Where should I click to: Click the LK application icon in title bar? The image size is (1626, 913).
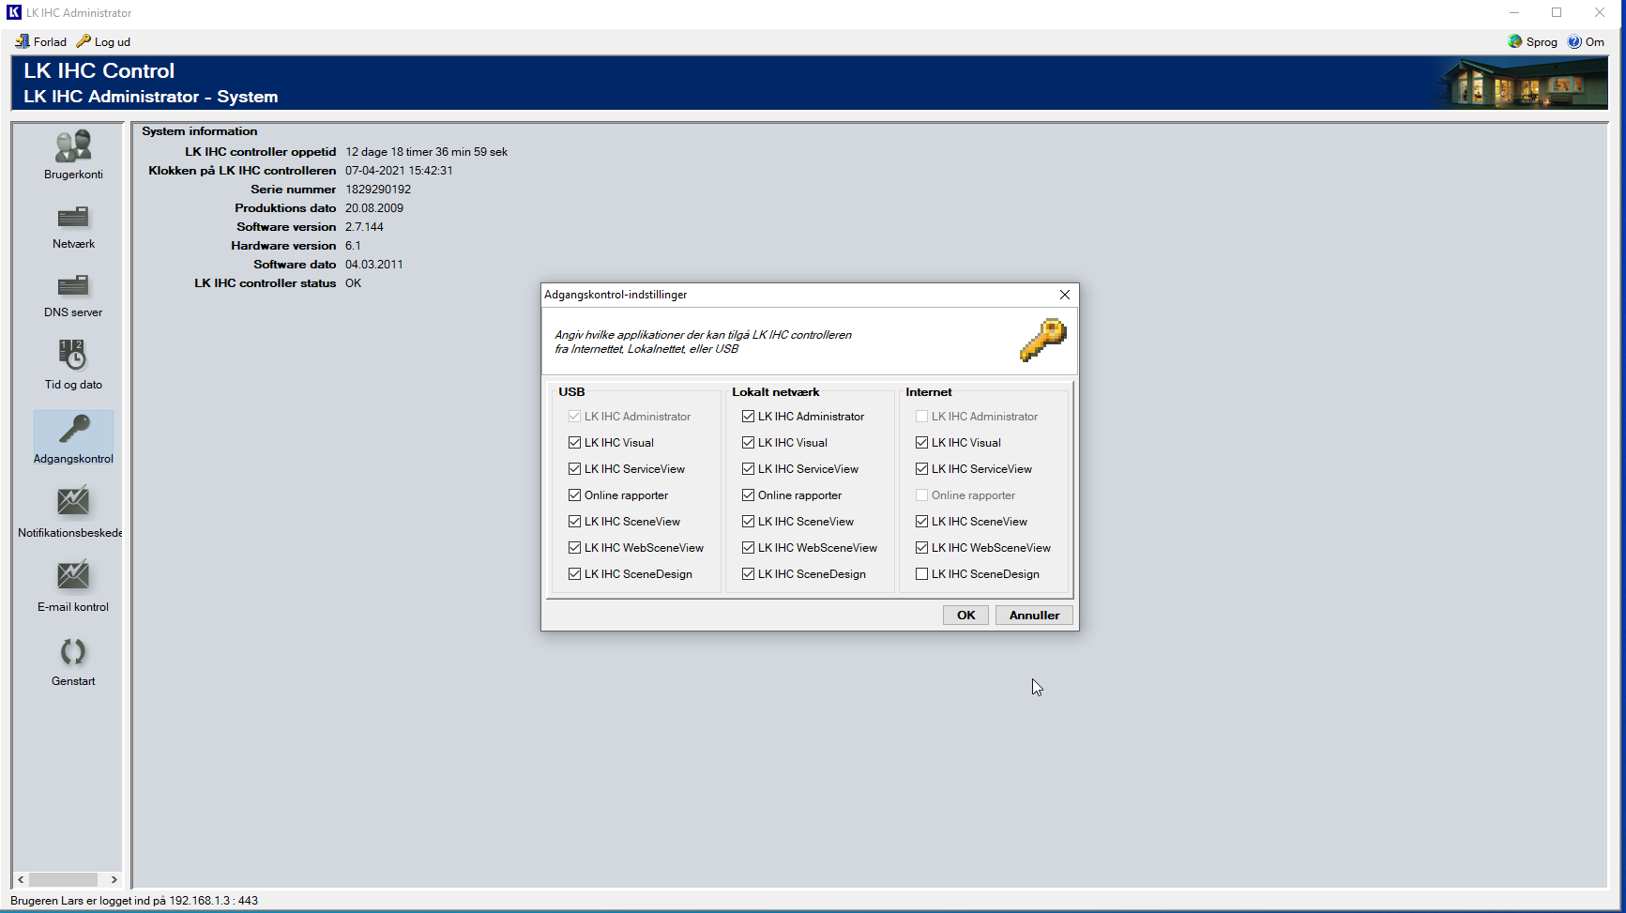tap(14, 12)
